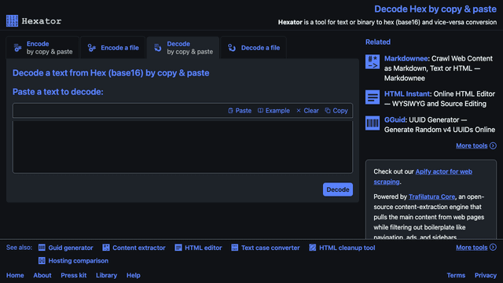Click the Hosting comparison icon

42,261
